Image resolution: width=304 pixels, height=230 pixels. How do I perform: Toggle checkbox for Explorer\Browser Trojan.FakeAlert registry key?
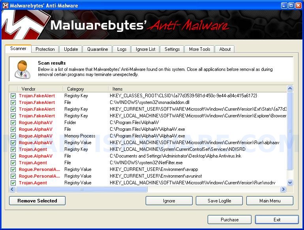pos(13,116)
